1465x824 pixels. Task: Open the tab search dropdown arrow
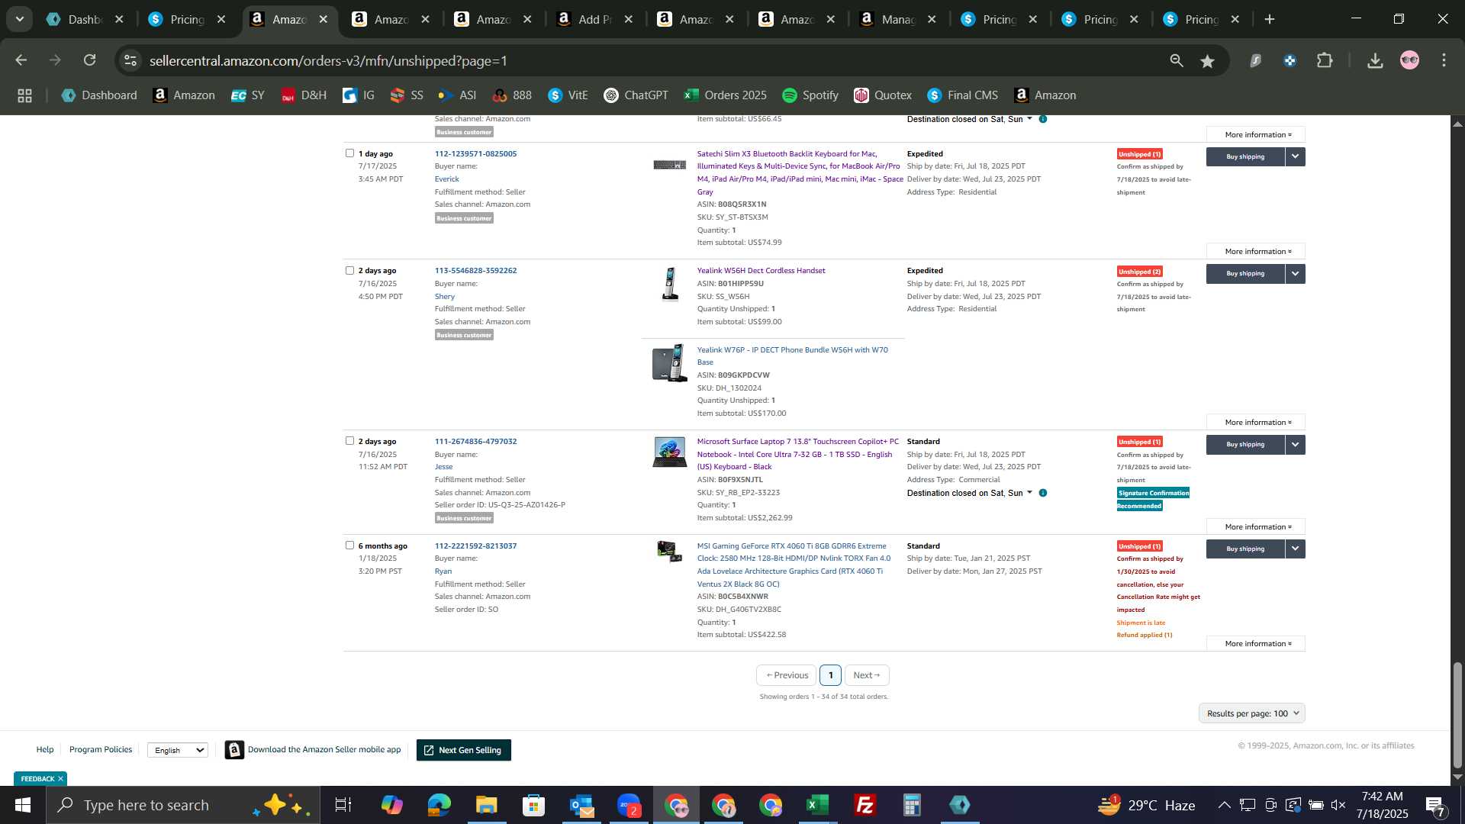tap(19, 19)
